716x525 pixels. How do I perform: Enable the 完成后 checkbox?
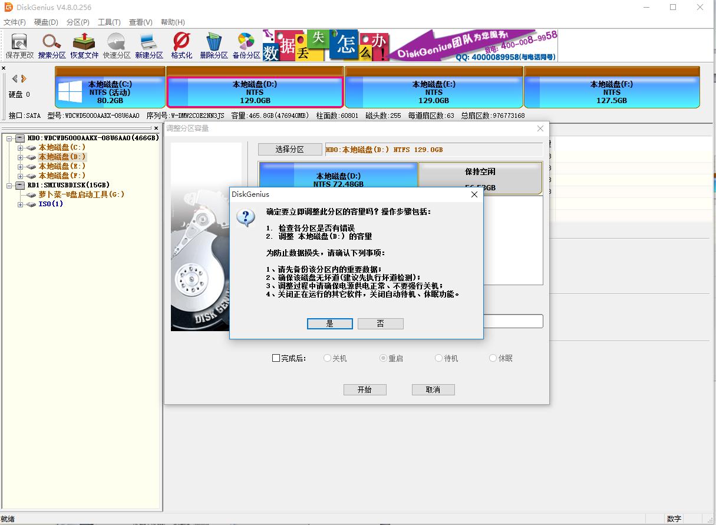(x=275, y=357)
